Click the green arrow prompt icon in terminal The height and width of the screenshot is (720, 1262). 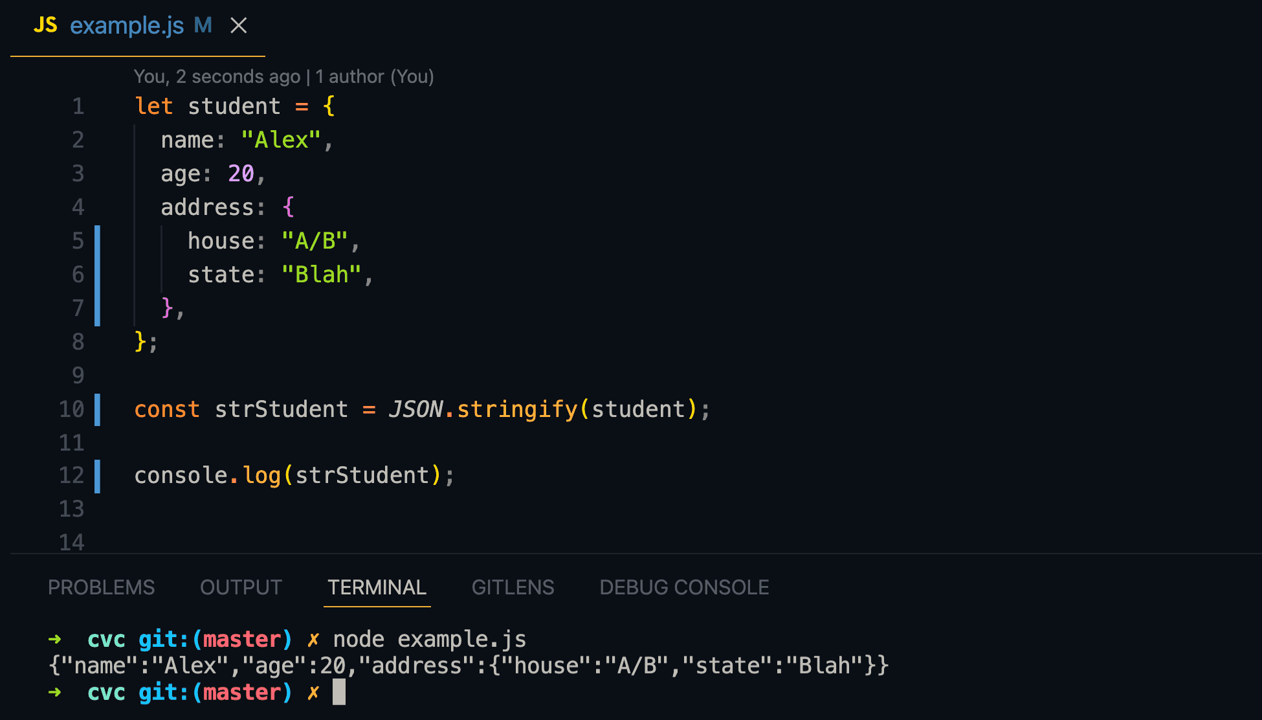point(56,639)
